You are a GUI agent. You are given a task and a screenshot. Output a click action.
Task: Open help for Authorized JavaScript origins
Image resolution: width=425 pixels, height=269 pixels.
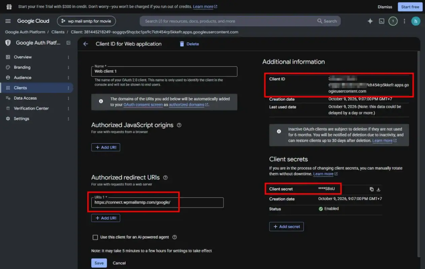point(179,125)
